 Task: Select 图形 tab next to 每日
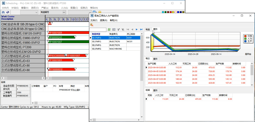pos(155,59)
